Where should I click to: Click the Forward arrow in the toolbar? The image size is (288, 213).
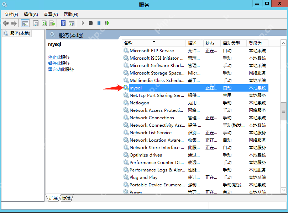tap(14, 23)
